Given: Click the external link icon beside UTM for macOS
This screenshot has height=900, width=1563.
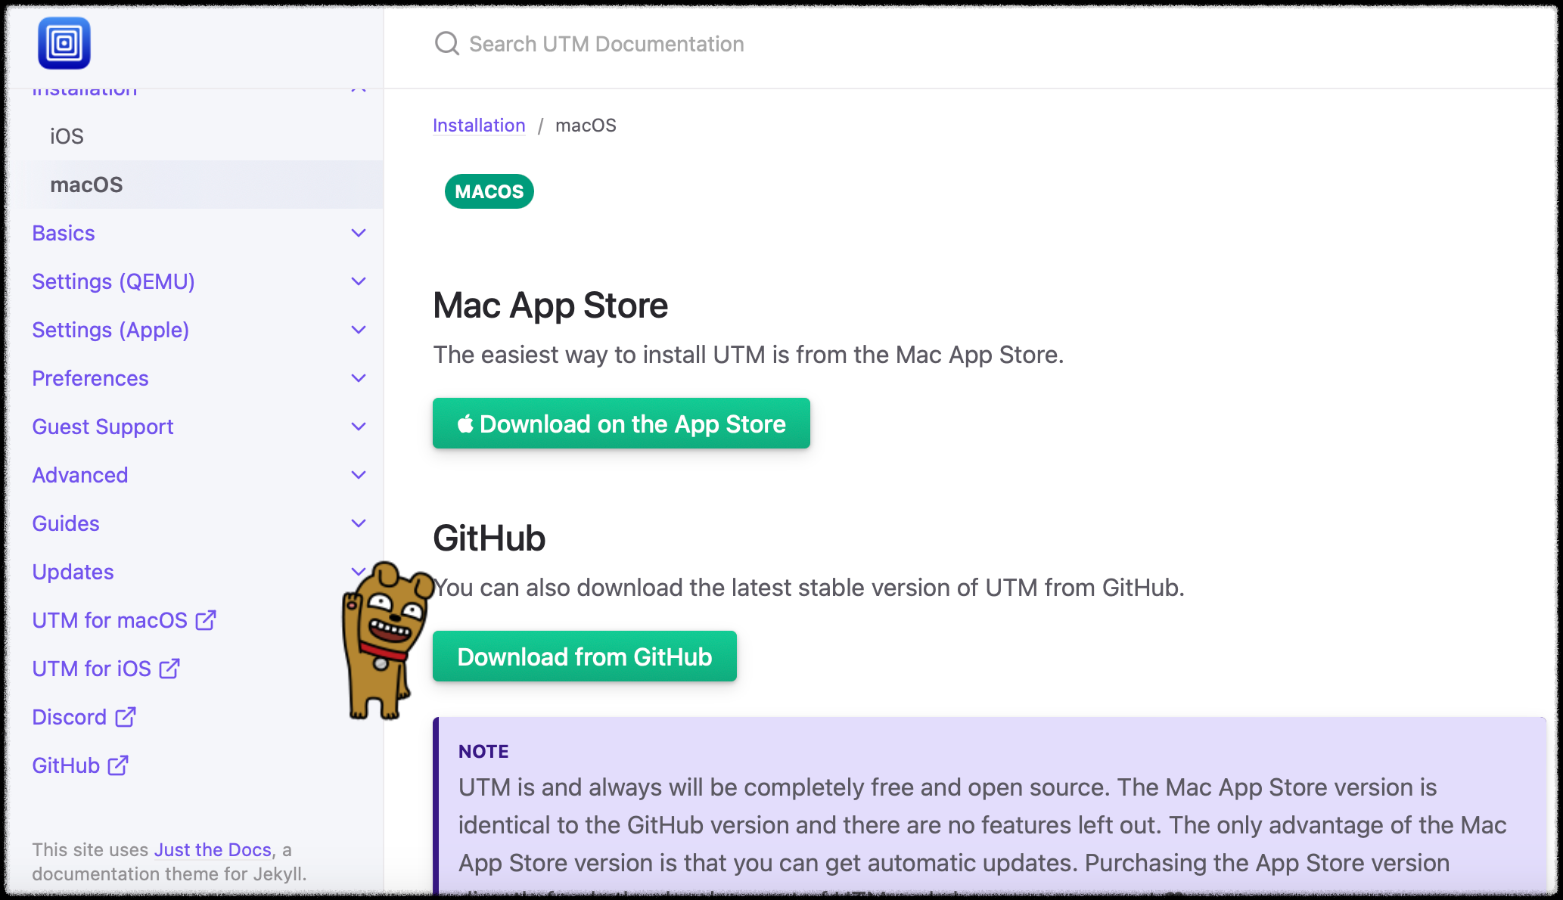Looking at the screenshot, I should 206,620.
